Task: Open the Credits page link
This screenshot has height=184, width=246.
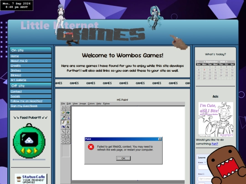Action: pyautogui.click(x=15, y=65)
